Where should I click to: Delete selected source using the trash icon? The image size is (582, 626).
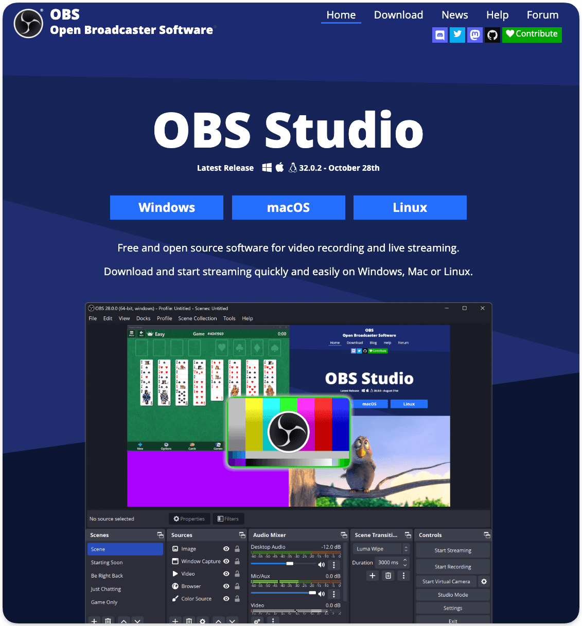click(189, 621)
